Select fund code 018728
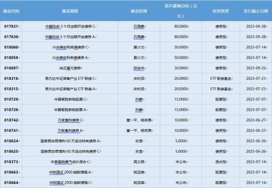 pyautogui.click(x=11, y=109)
